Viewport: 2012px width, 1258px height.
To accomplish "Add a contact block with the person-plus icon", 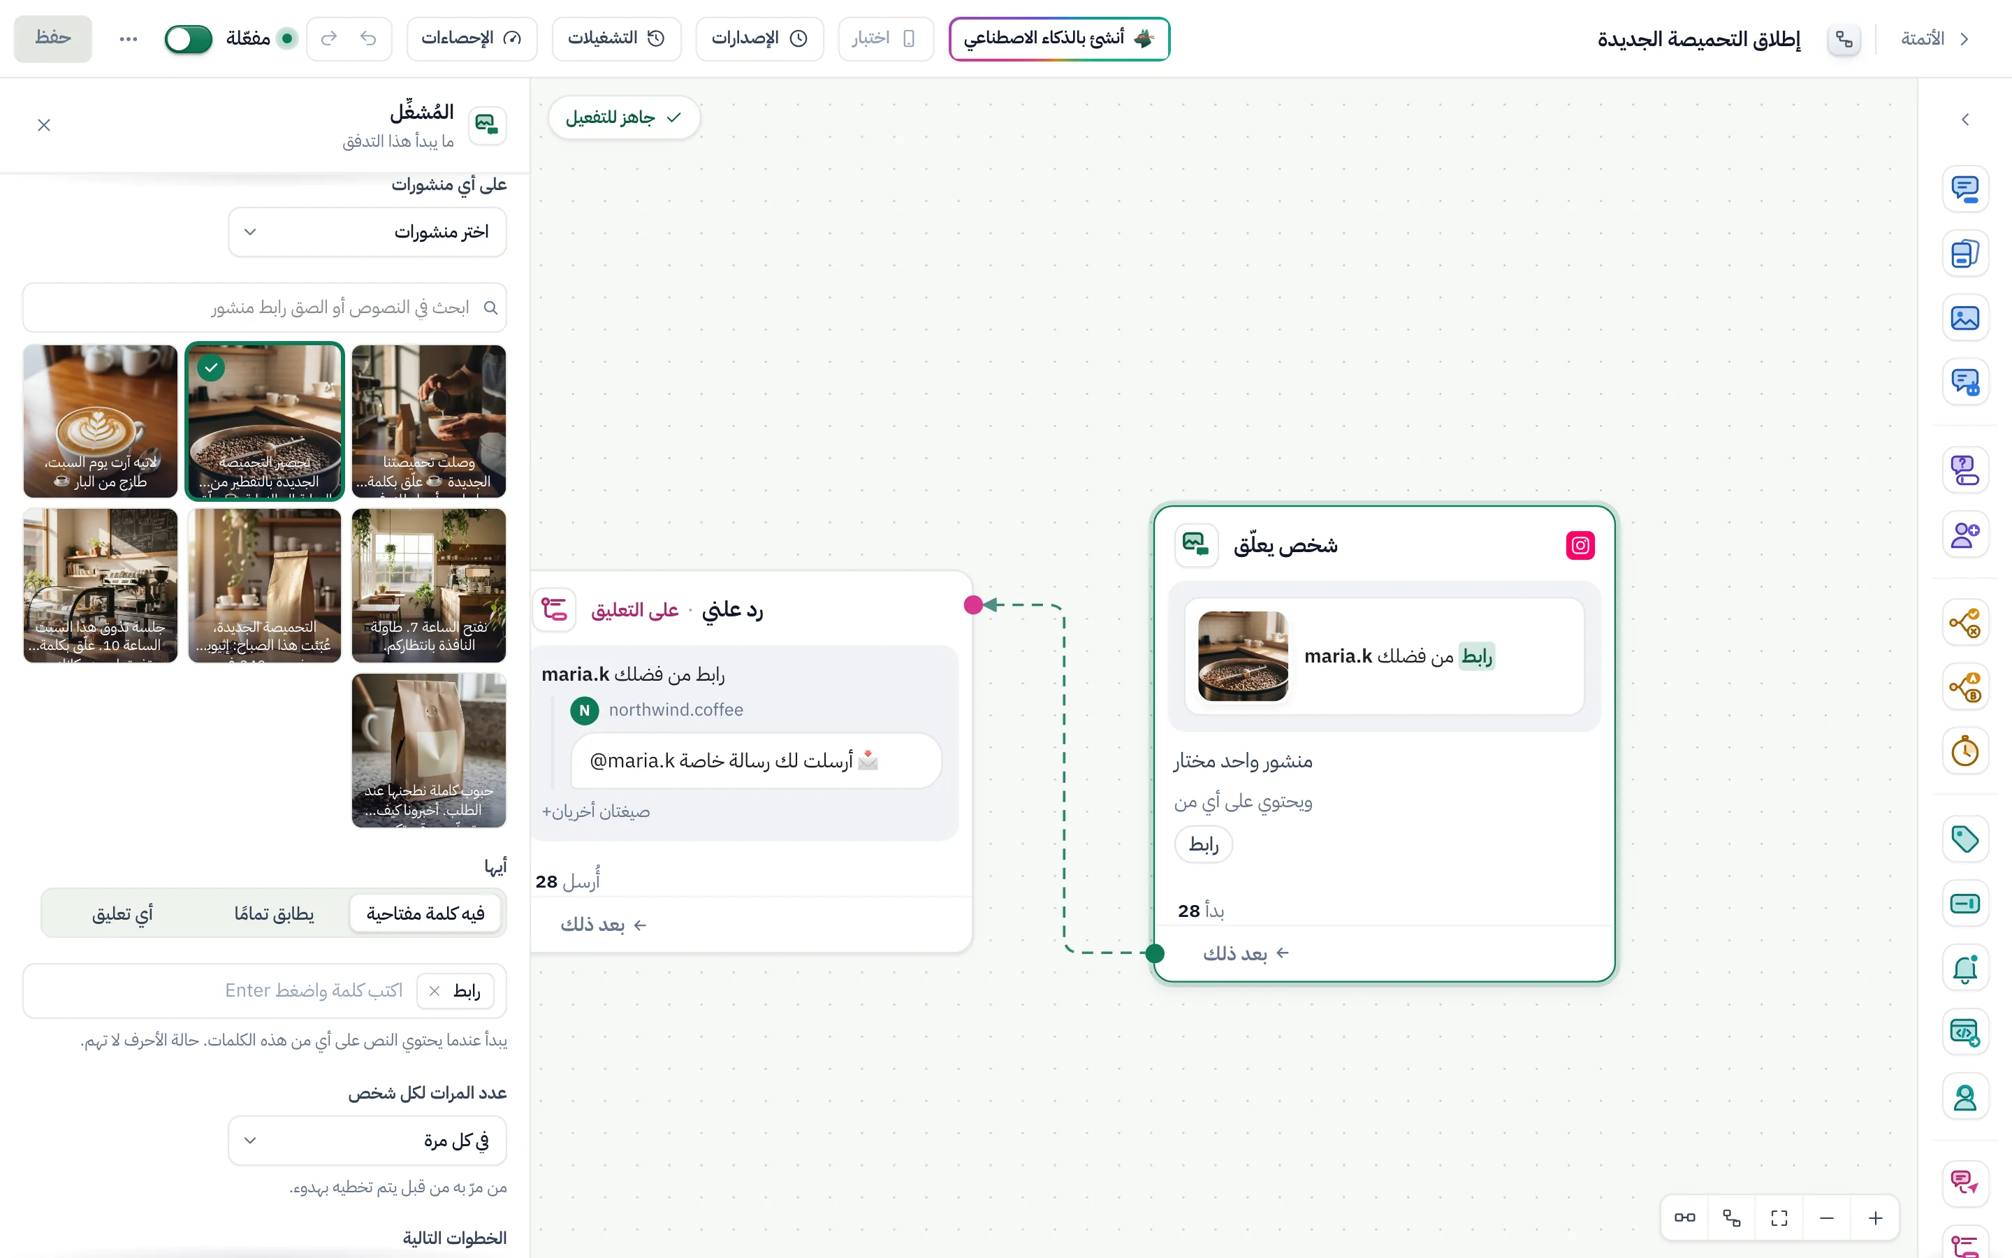I will (x=1964, y=534).
